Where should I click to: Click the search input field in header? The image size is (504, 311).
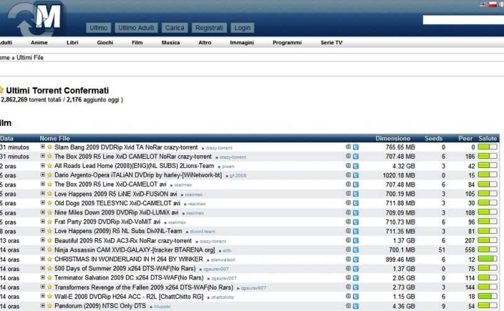[462, 20]
